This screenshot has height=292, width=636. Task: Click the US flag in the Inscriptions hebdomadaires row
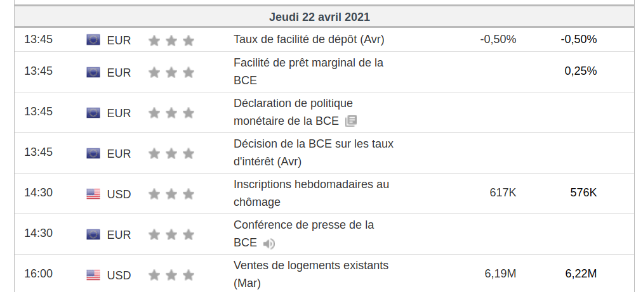click(x=93, y=194)
